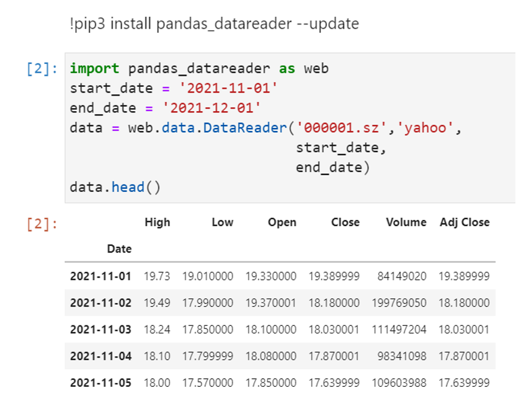Click Open value 18.100000
The image size is (516, 411).
pyautogui.click(x=271, y=329)
